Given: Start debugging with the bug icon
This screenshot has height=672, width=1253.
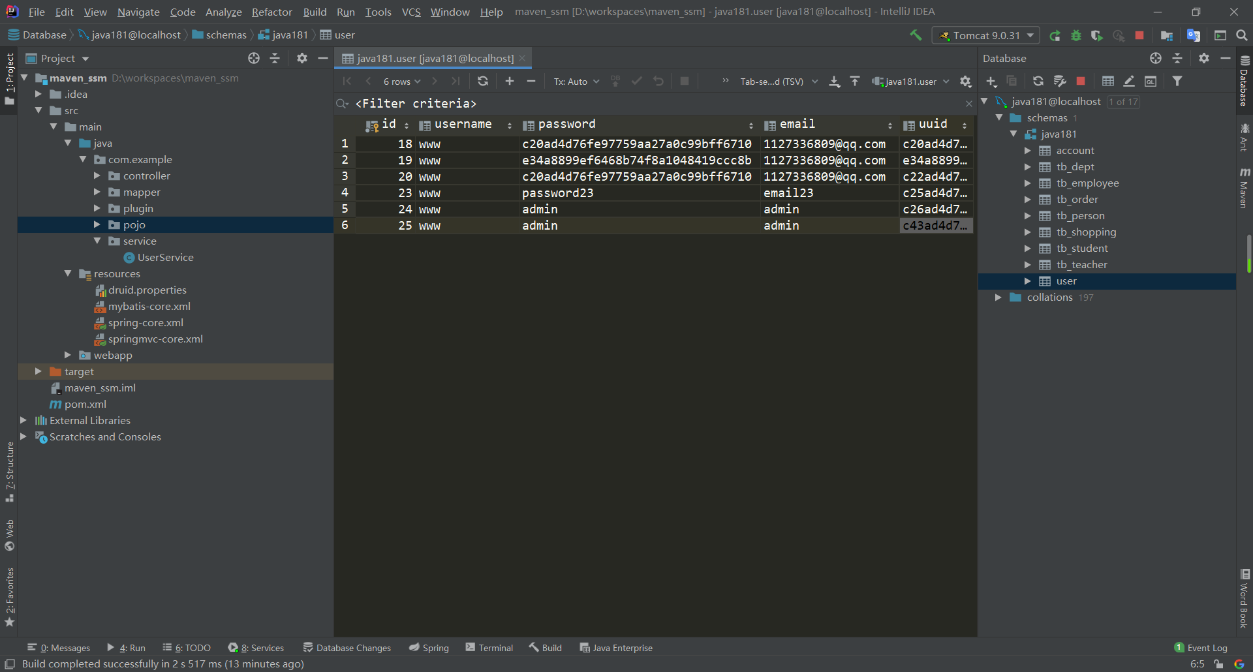Looking at the screenshot, I should tap(1076, 35).
